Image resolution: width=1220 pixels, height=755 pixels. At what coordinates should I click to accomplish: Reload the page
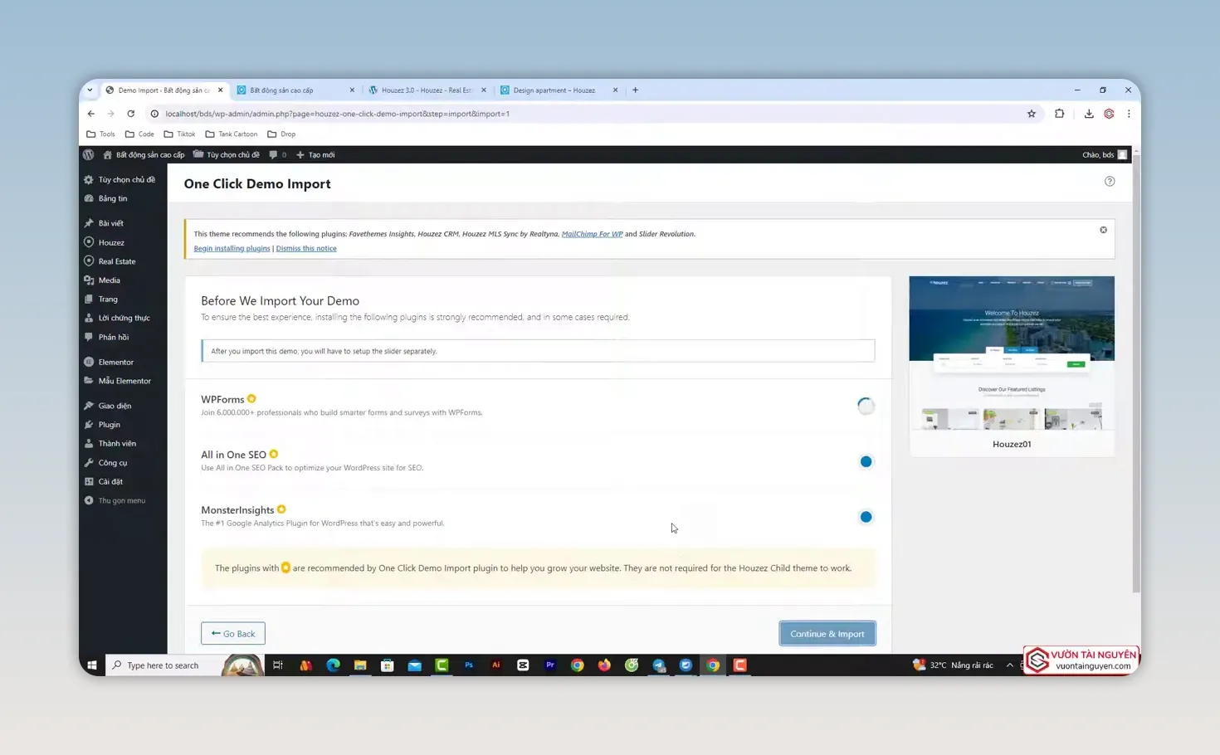pos(130,114)
